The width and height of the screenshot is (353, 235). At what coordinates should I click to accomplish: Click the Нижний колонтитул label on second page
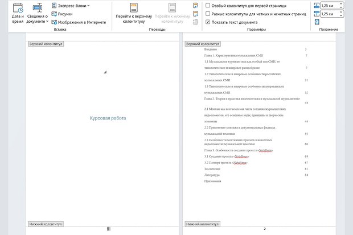[202, 224]
